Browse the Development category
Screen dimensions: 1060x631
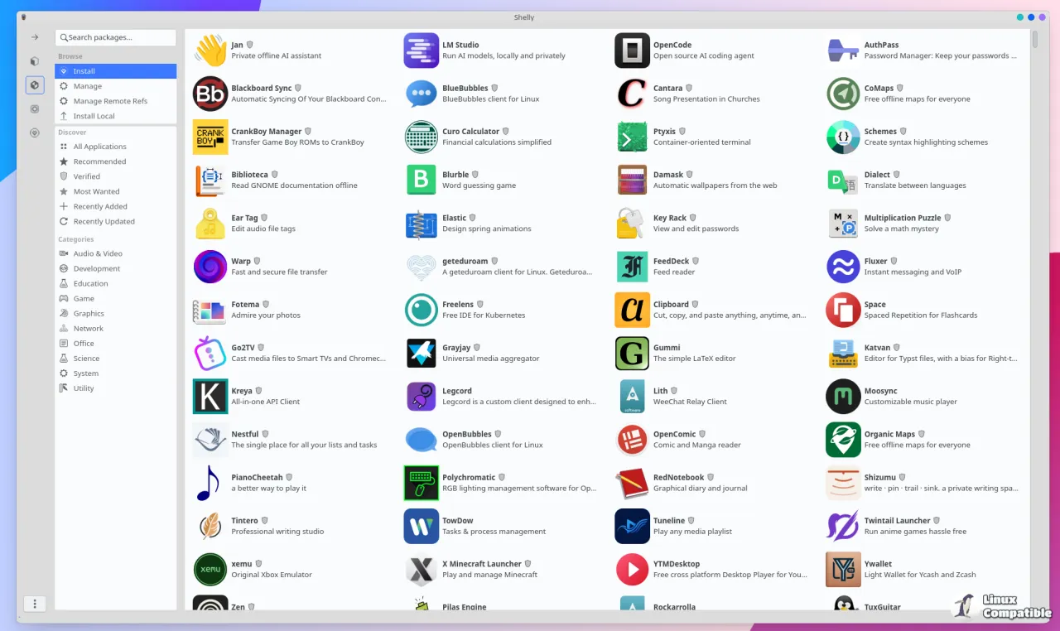click(116, 268)
